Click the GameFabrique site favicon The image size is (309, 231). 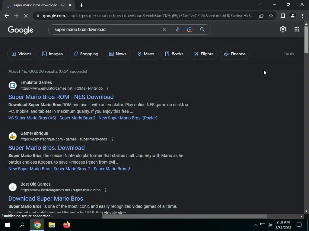click(13, 136)
